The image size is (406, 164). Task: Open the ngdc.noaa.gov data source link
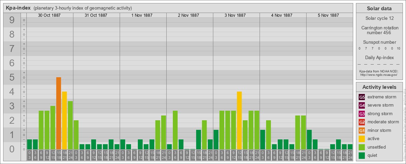tap(378, 74)
